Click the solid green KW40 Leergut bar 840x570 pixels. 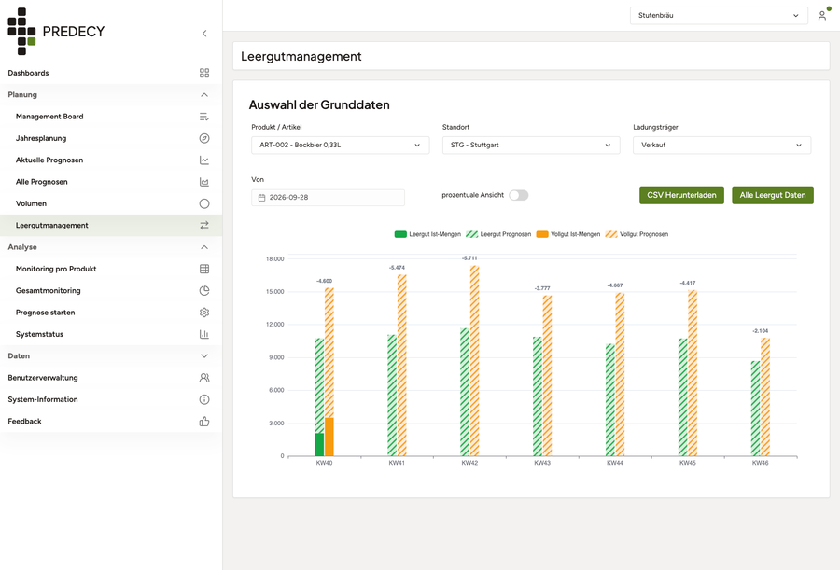pyautogui.click(x=319, y=445)
